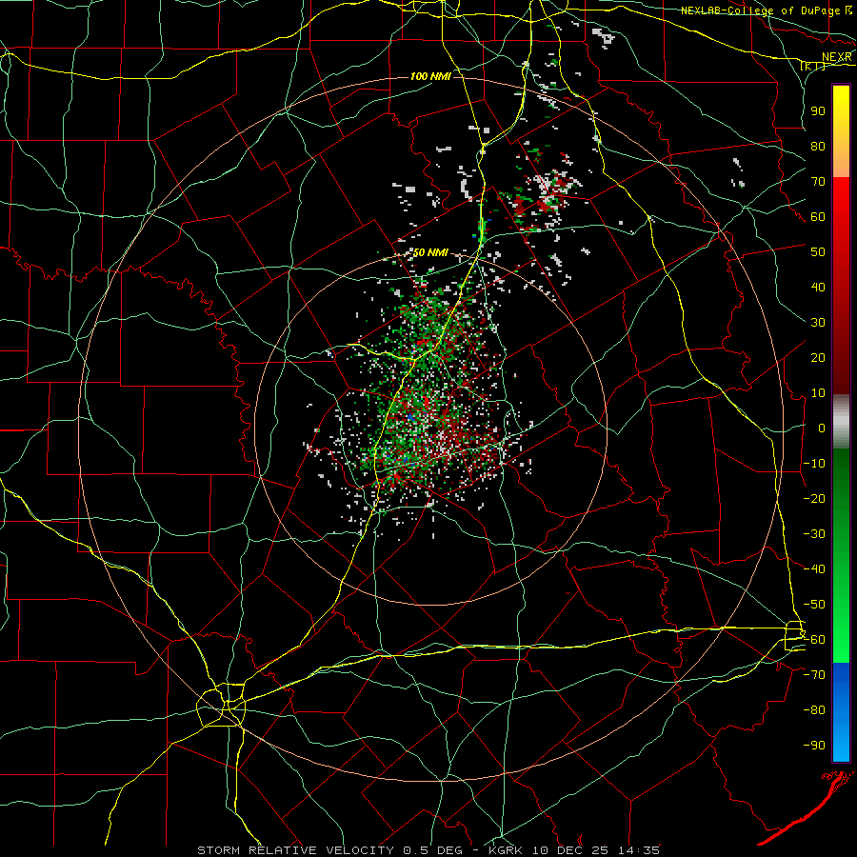Select the 50 value on velocity scale
This screenshot has height=857, width=857.
[x=818, y=252]
